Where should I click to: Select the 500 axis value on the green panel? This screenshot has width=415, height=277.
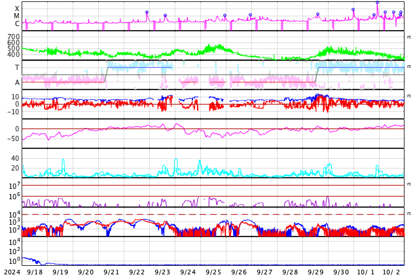[14, 48]
